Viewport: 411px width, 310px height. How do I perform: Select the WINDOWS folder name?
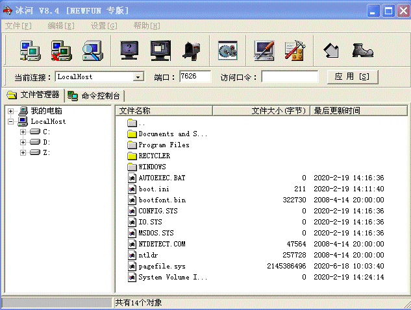click(x=153, y=167)
